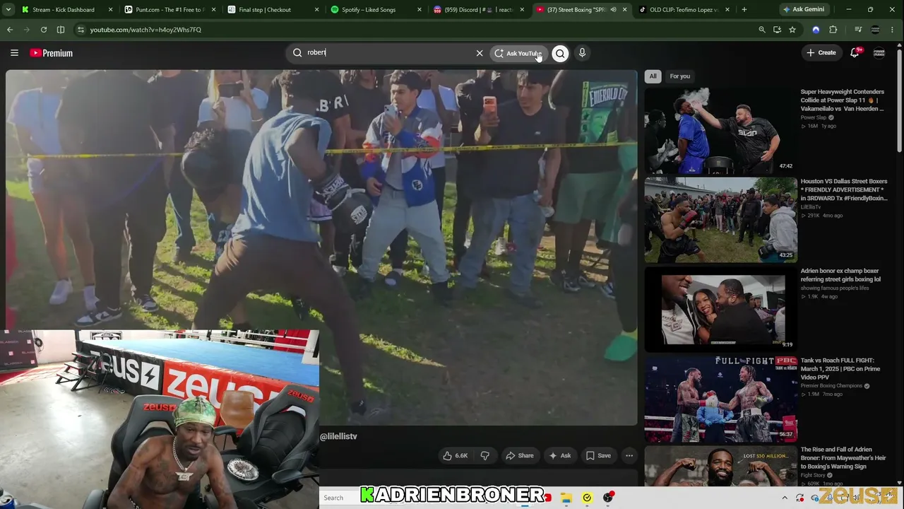The height and width of the screenshot is (509, 904).
Task: Select the All filter chip
Action: (653, 76)
